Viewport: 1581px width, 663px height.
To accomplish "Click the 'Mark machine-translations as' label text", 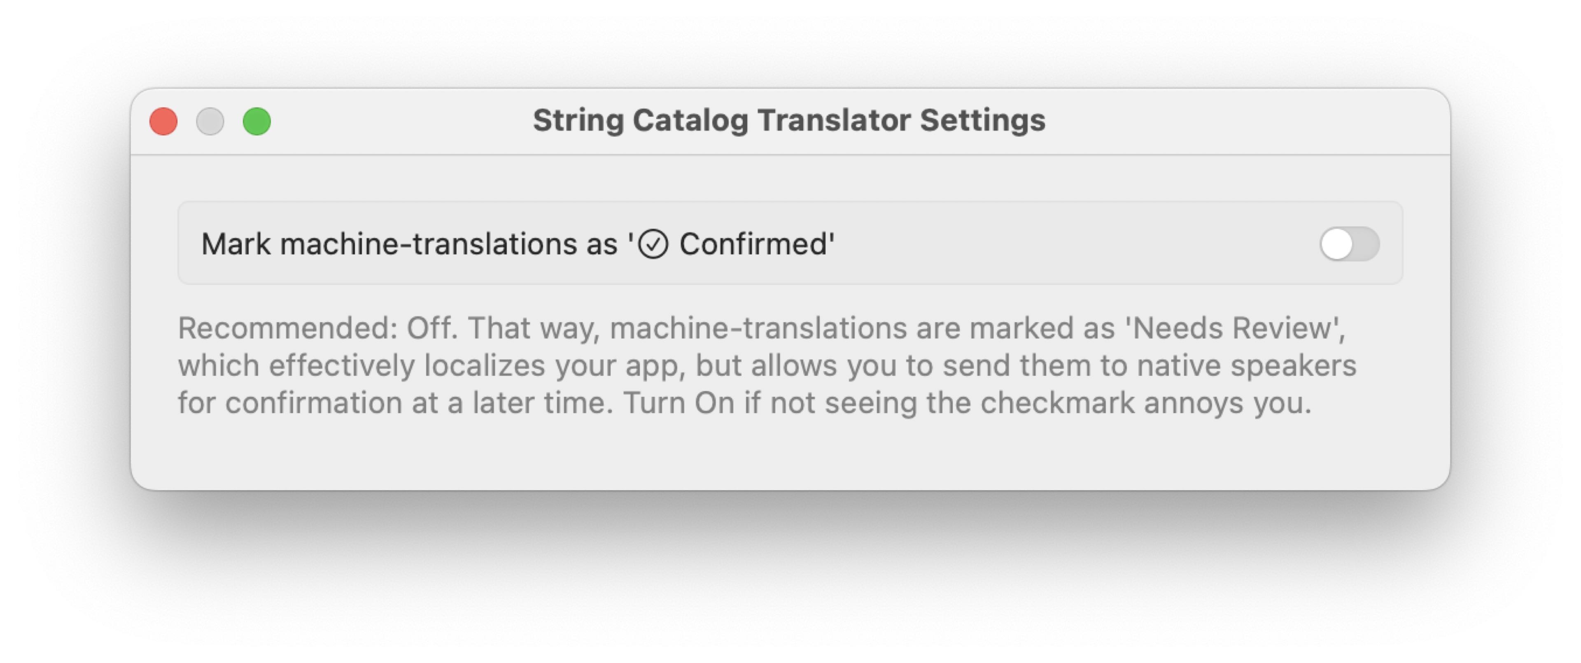I will click(409, 244).
